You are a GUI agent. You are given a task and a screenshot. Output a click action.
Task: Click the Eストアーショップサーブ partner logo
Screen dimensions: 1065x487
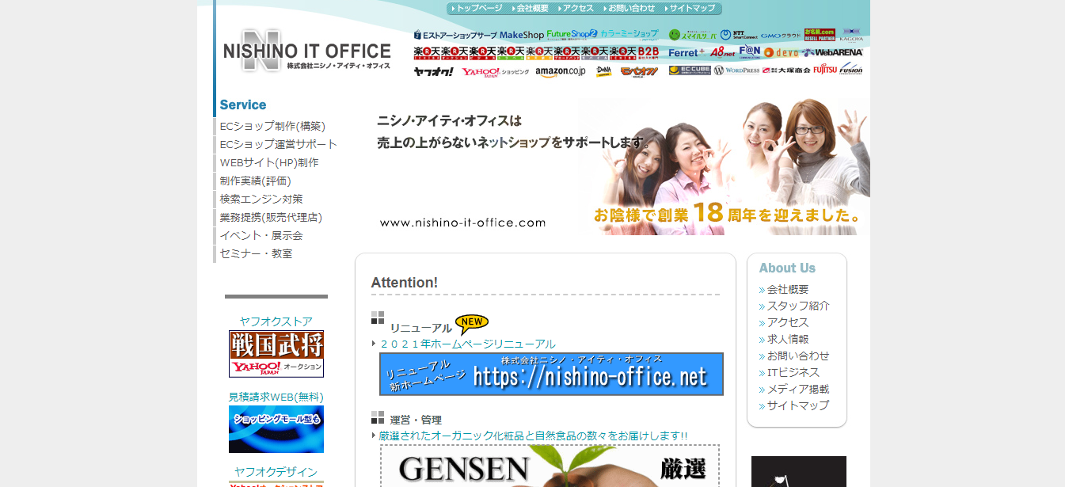coord(455,35)
